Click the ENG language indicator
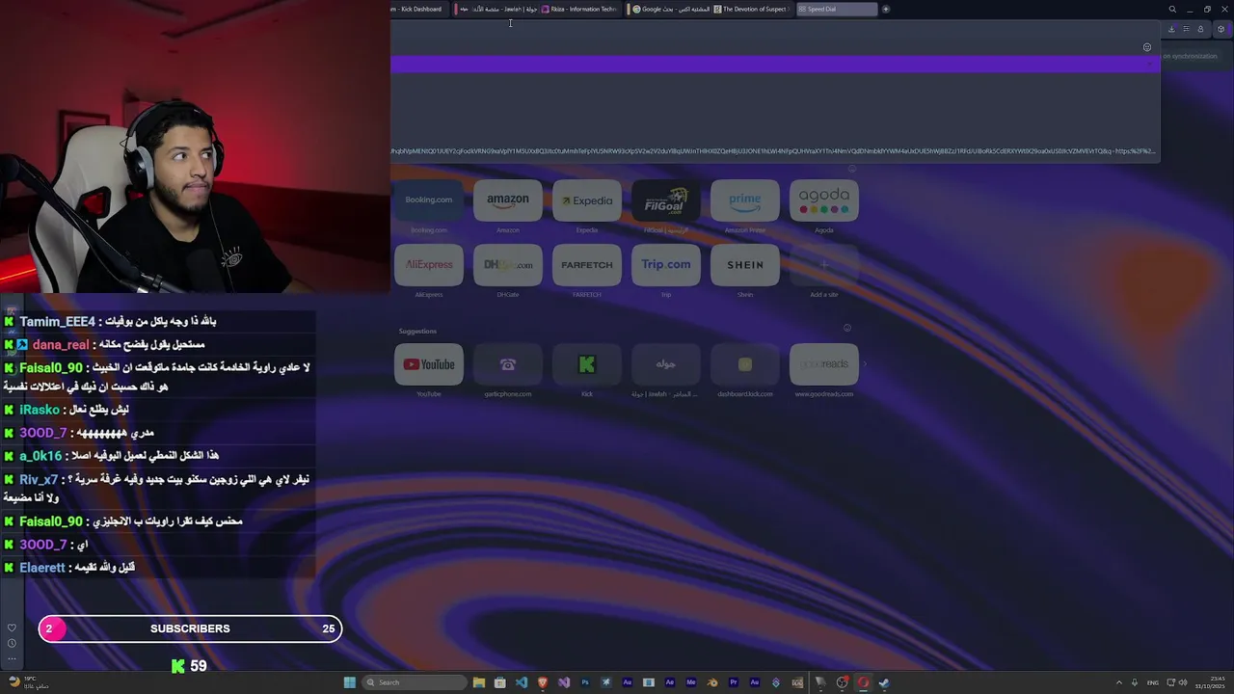 (x=1152, y=682)
